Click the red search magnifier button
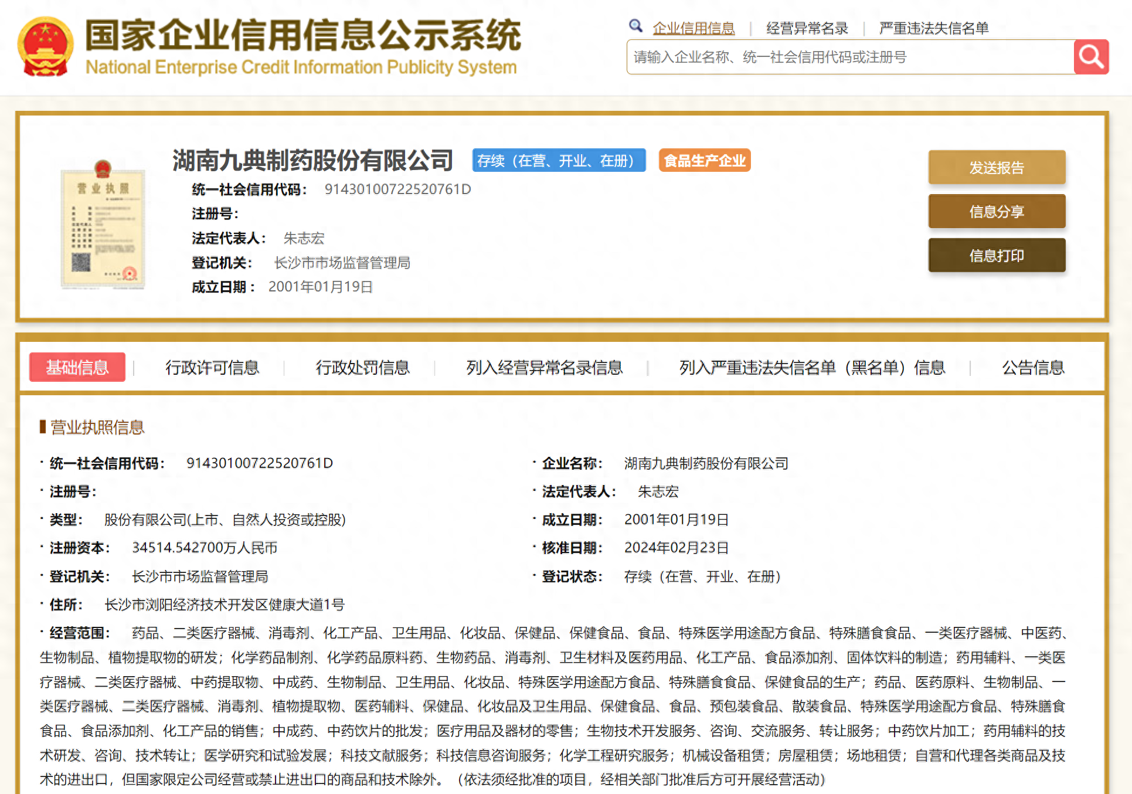1132x794 pixels. coord(1090,57)
